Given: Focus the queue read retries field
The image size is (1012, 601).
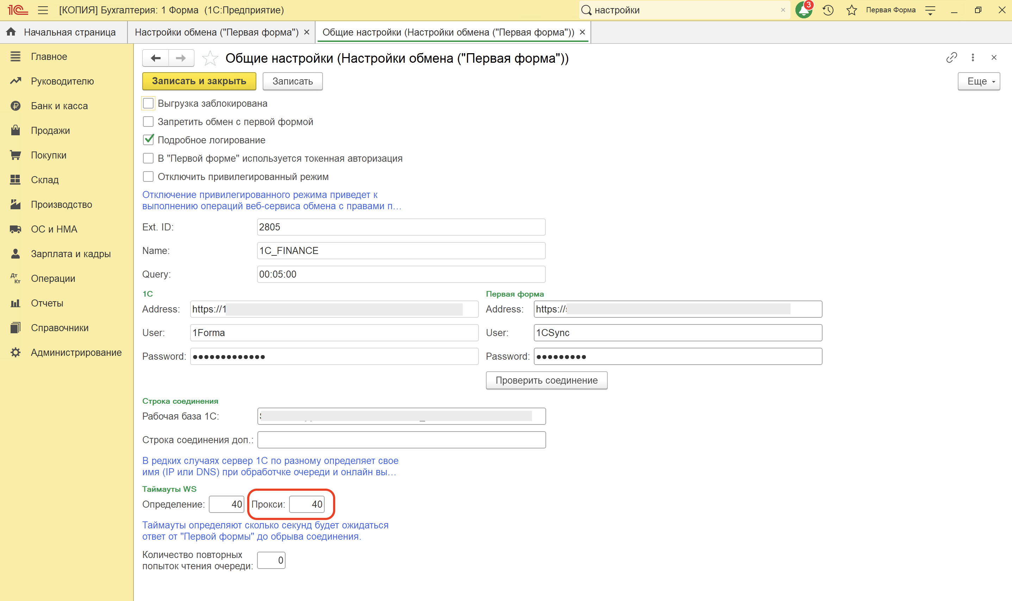Looking at the screenshot, I should point(271,560).
